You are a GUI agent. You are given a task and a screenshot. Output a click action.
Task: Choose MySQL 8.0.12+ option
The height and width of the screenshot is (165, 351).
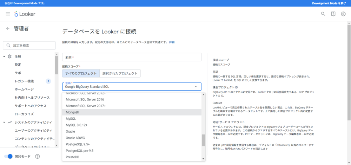tap(132, 125)
